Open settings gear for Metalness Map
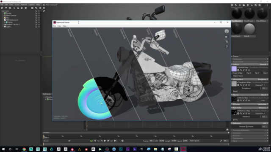 pos(238,114)
